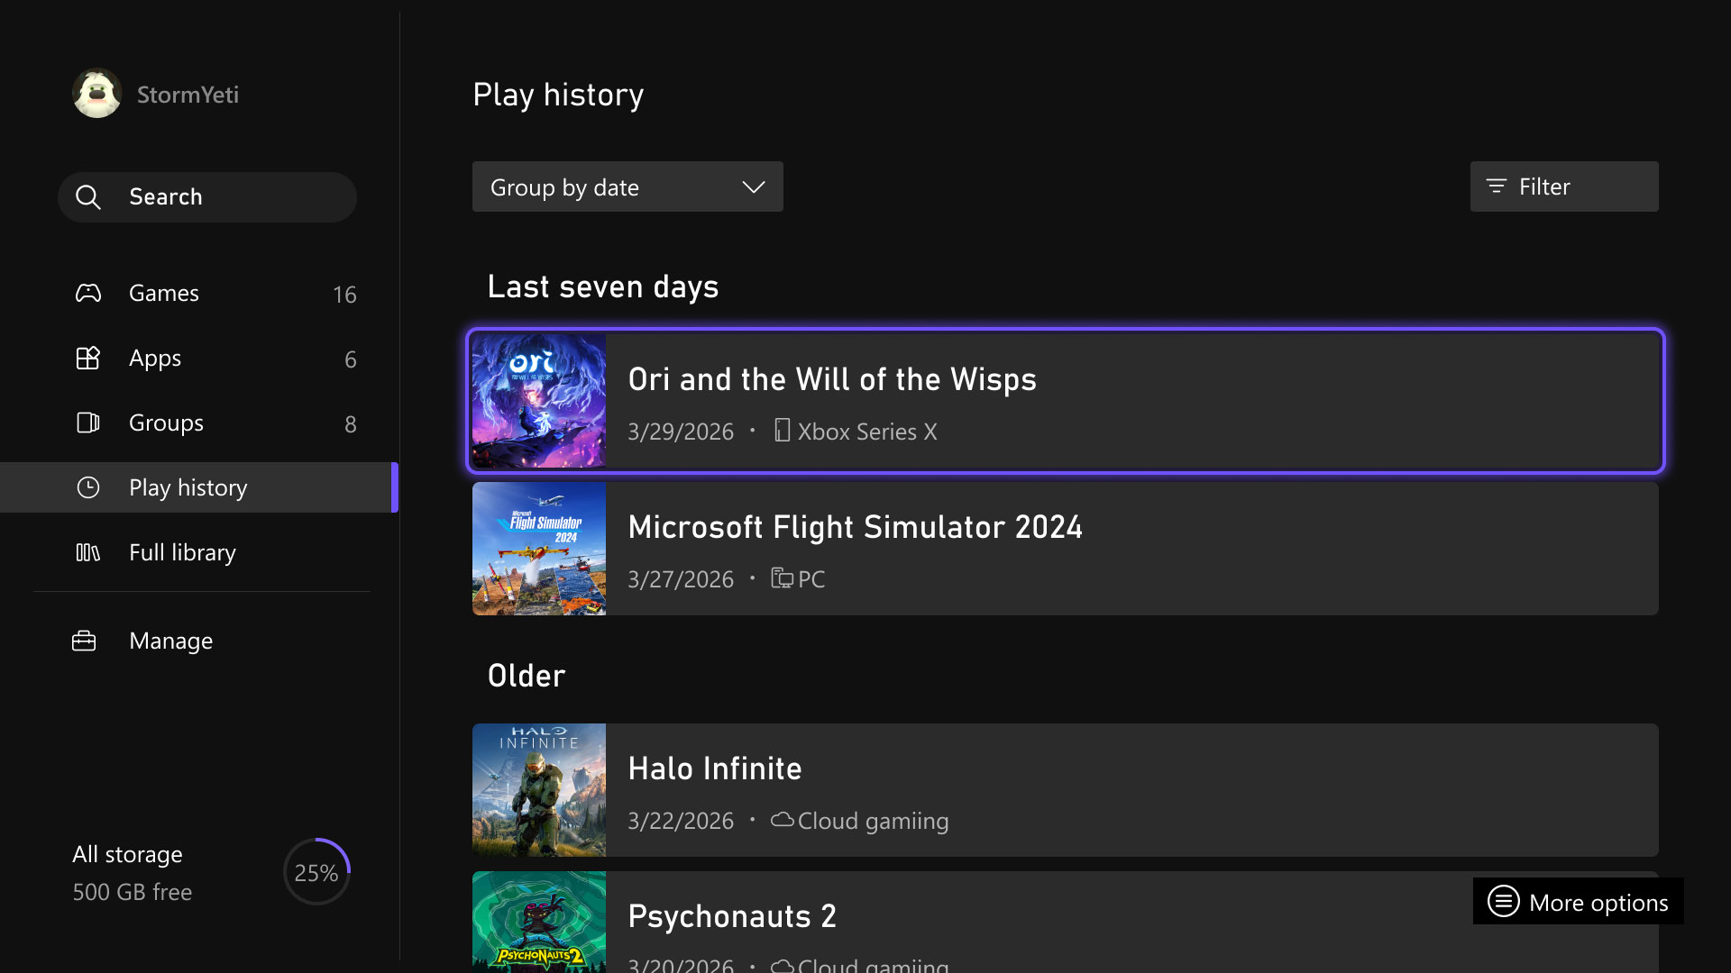Select the Play history clock icon
The width and height of the screenshot is (1731, 973).
pos(88,487)
